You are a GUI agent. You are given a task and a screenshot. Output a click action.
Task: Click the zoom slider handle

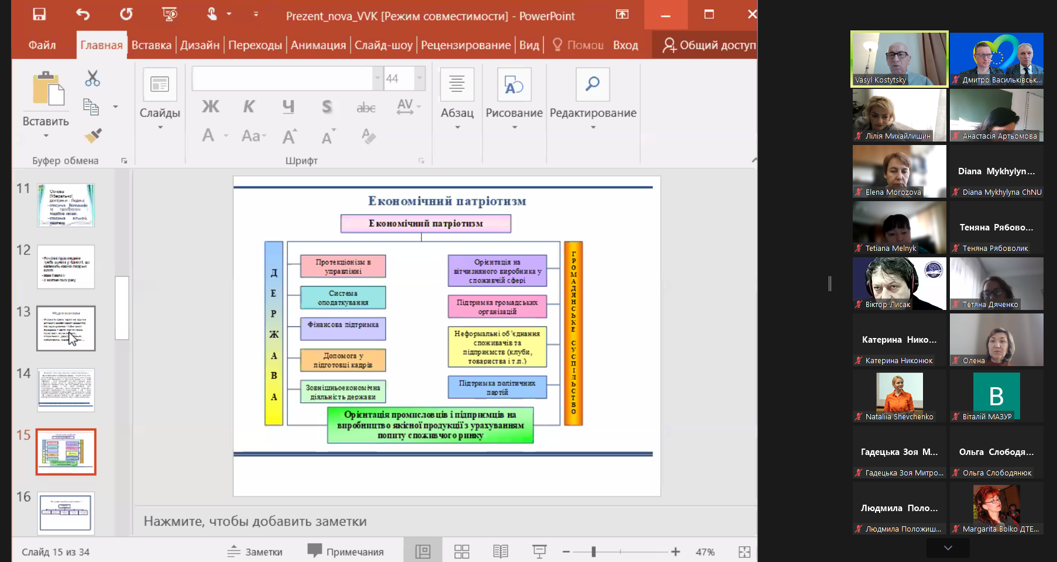[593, 551]
